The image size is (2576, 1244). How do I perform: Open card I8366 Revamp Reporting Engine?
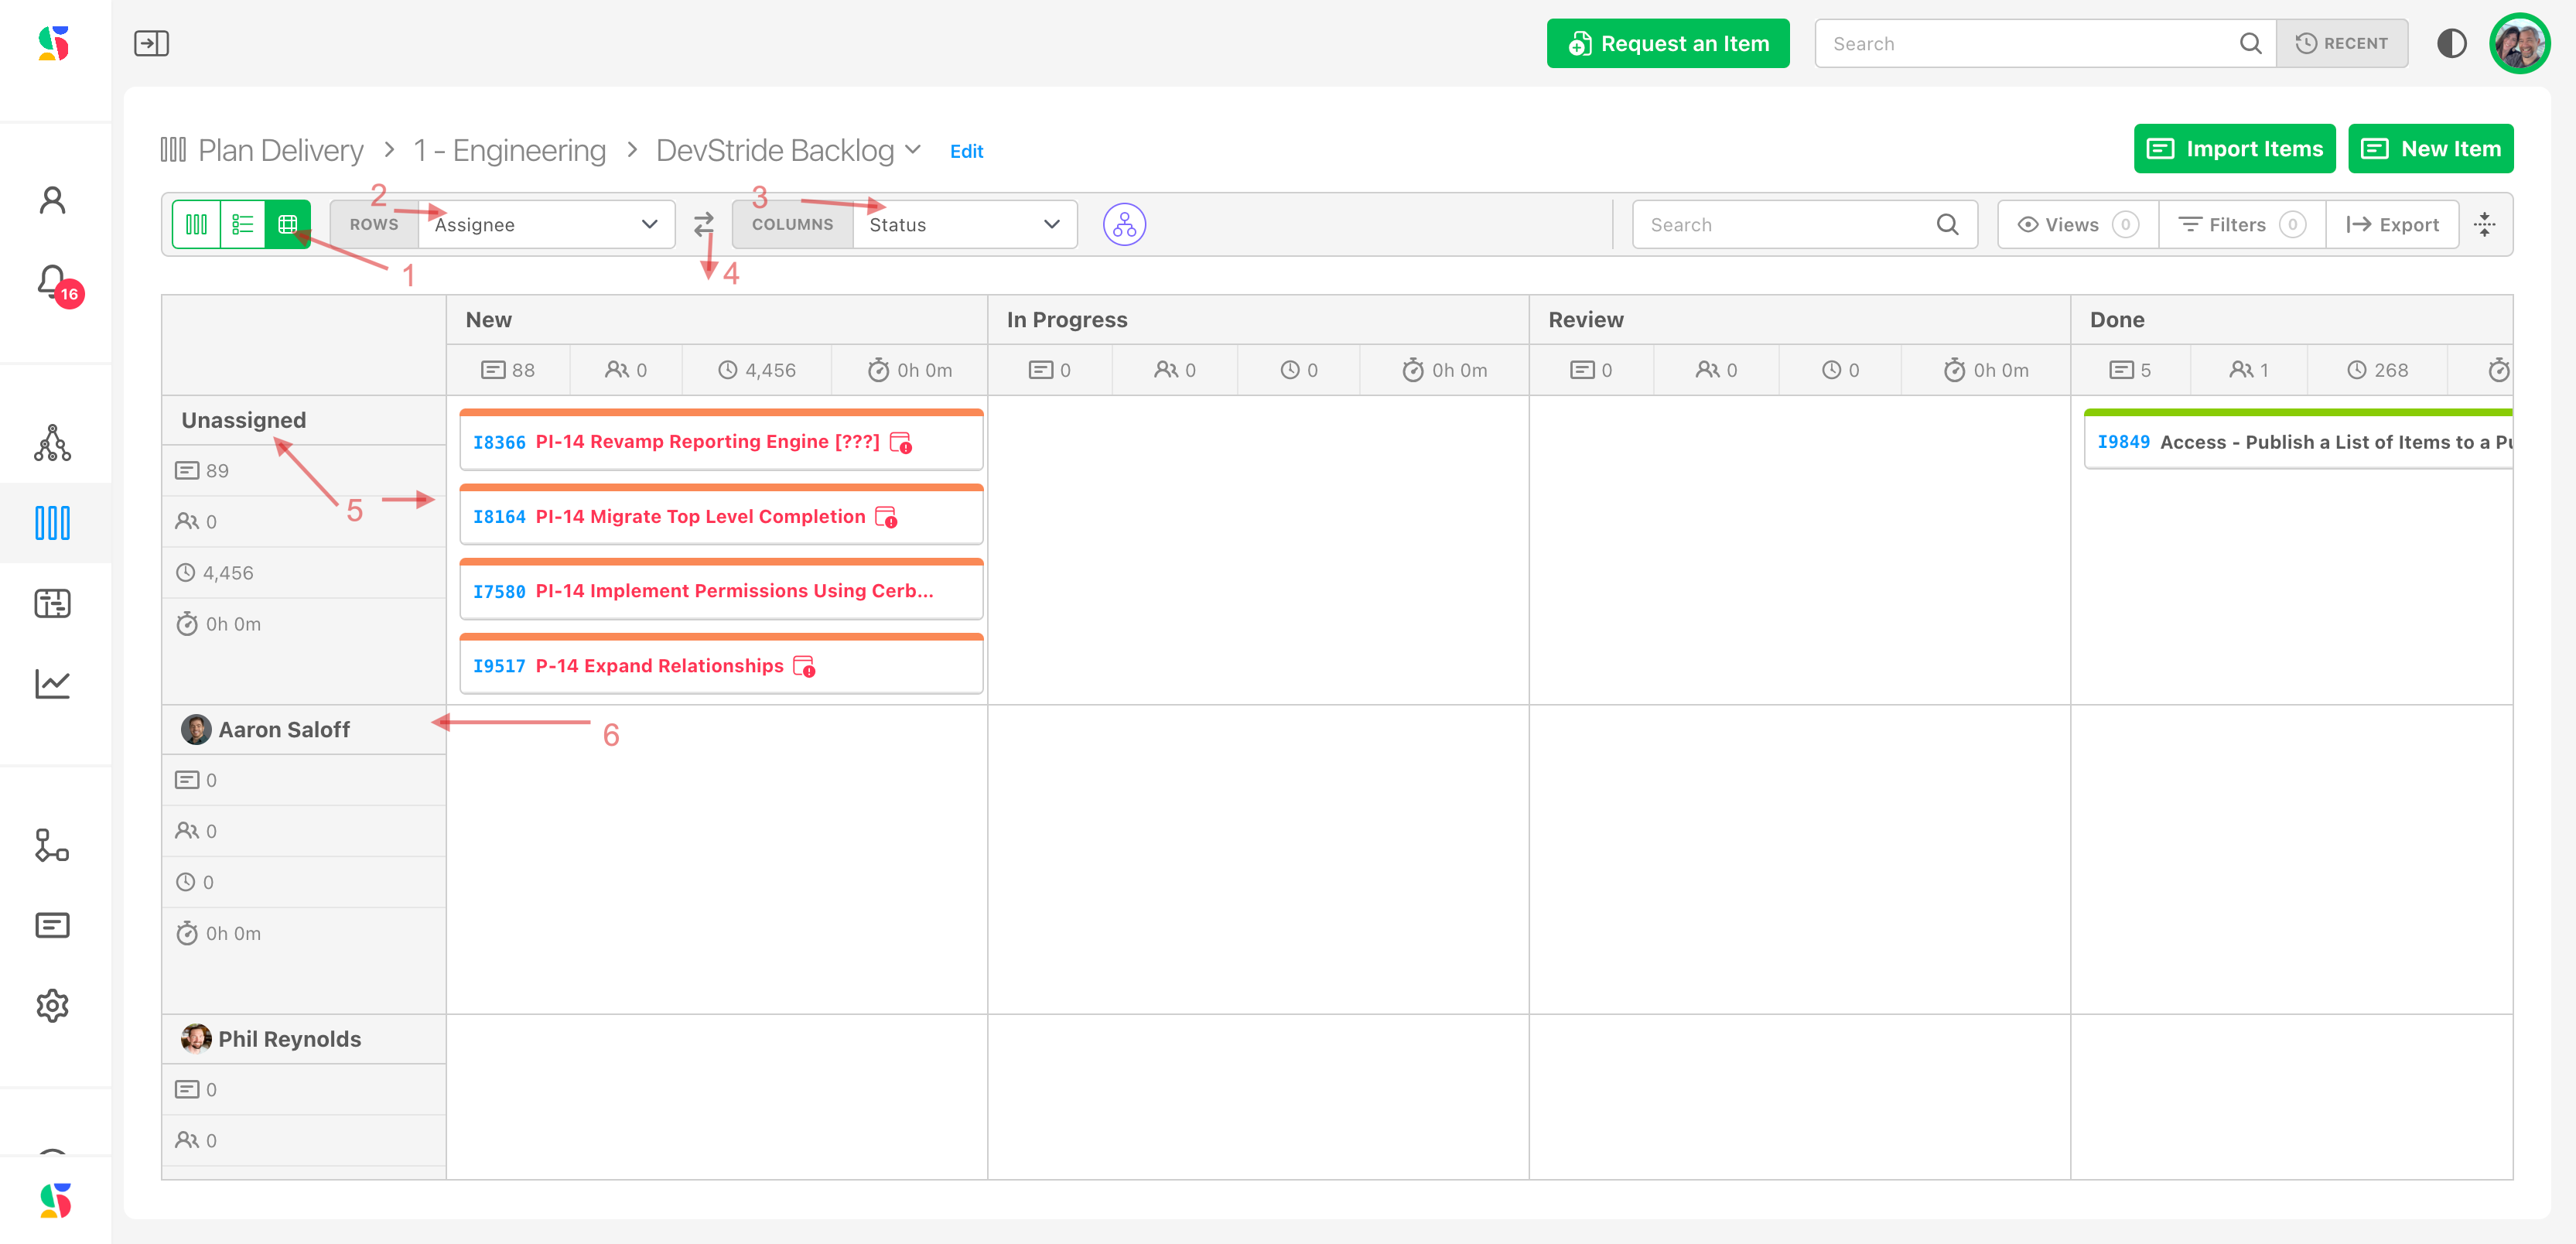[x=706, y=442]
